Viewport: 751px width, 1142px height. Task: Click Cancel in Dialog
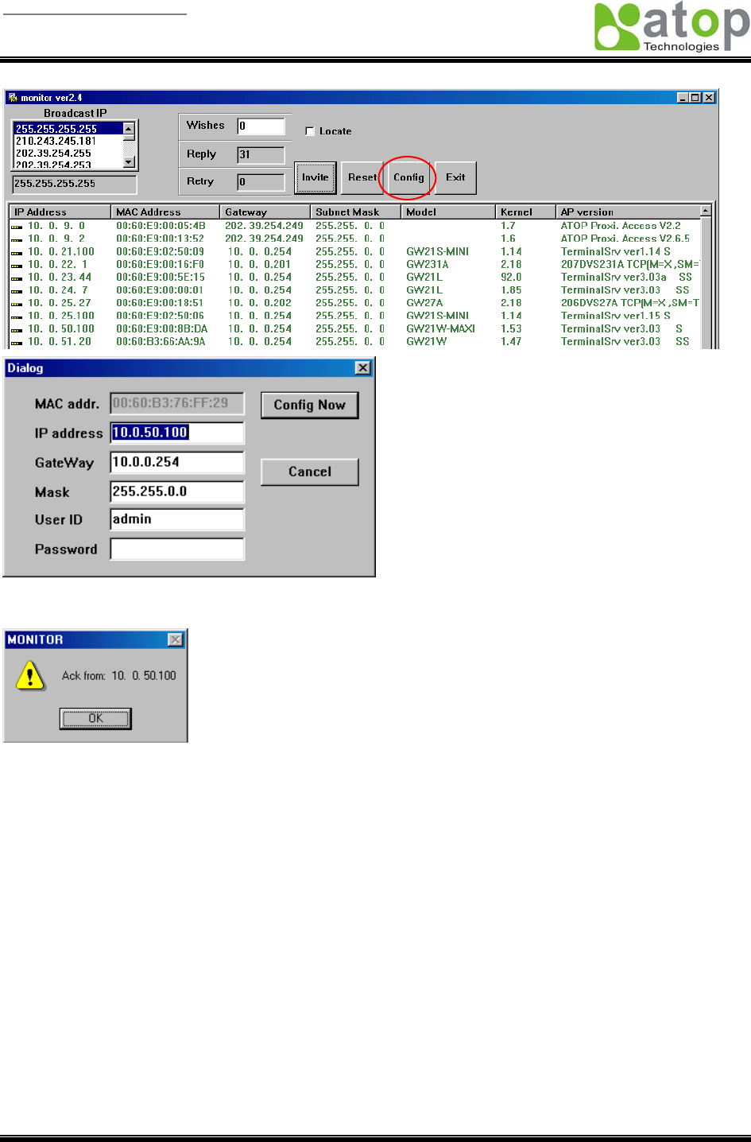coord(310,472)
